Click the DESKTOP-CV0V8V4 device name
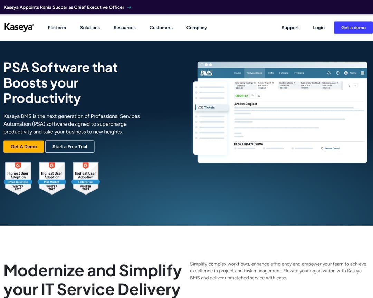 coord(248,144)
